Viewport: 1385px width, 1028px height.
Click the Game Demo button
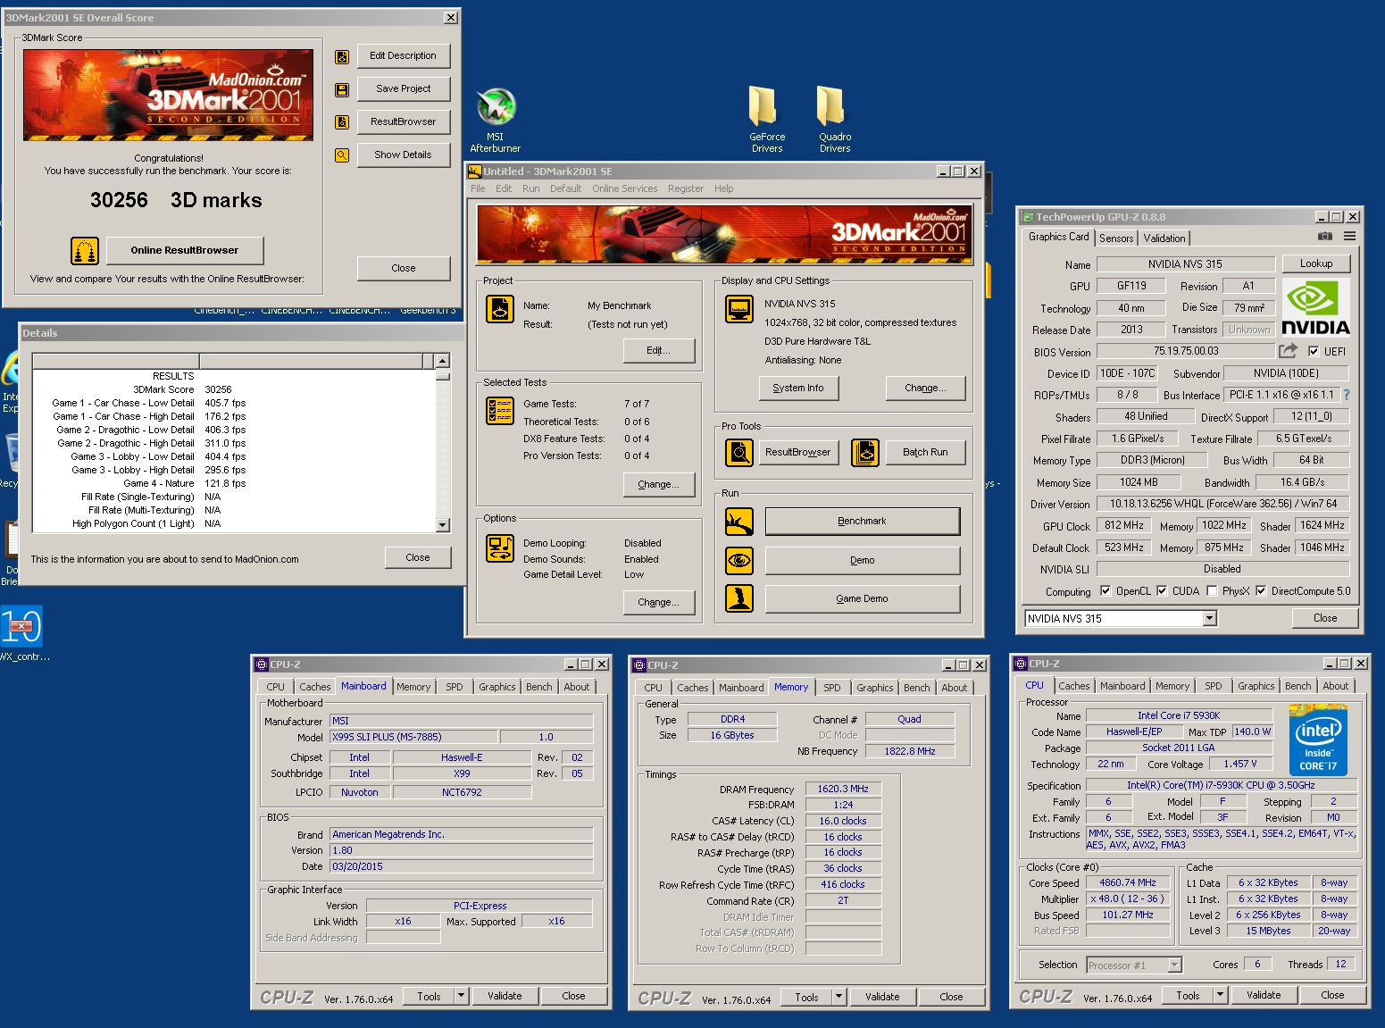pyautogui.click(x=862, y=598)
